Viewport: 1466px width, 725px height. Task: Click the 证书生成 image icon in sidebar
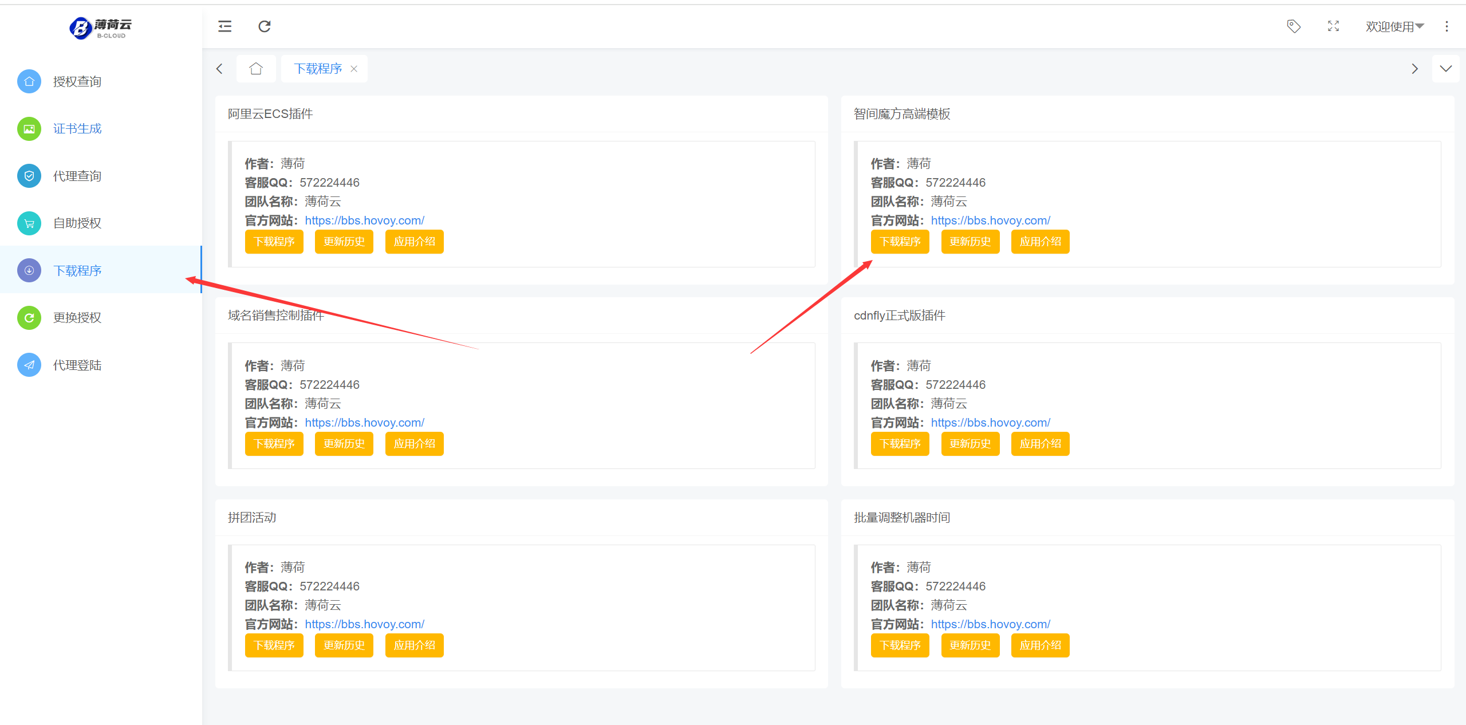[x=29, y=129]
